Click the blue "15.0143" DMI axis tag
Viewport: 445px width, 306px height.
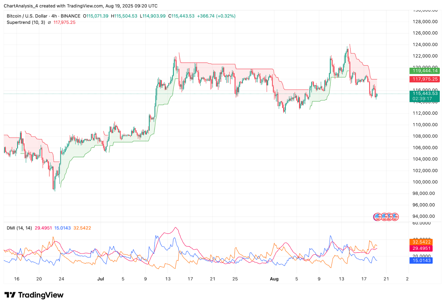click(x=421, y=260)
